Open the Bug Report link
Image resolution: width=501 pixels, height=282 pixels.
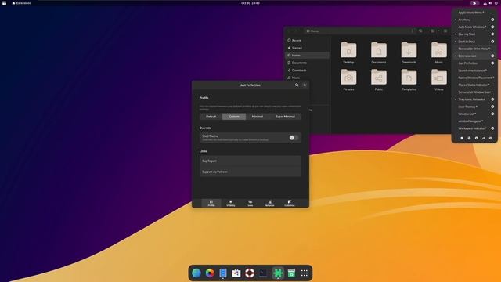pos(250,161)
